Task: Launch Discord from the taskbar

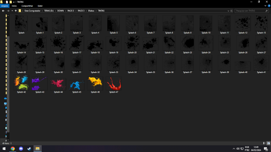Action: (x=21, y=148)
